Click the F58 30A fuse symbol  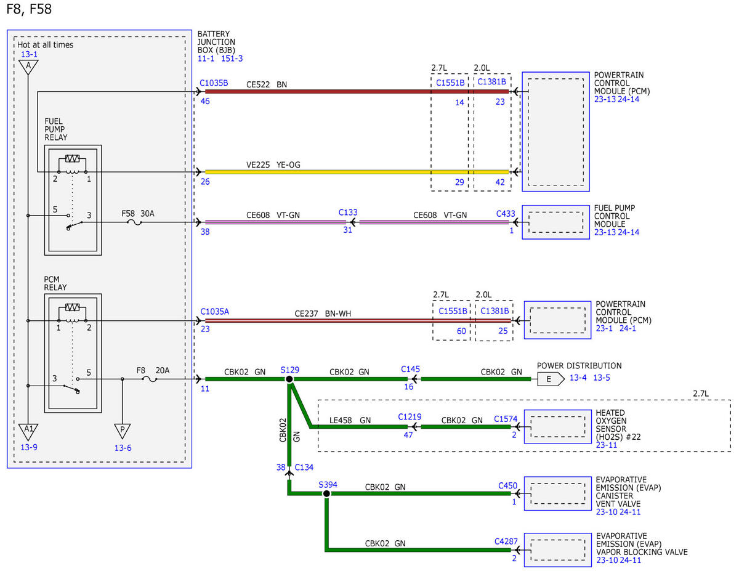(133, 222)
